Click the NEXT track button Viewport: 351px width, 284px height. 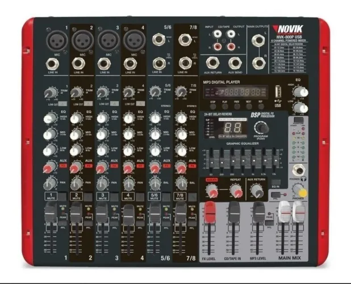(x=249, y=106)
